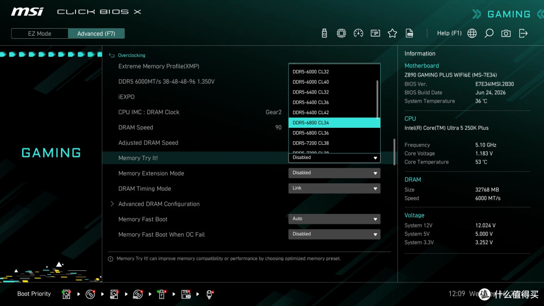Click the CPU heading in Information panel
Viewport: 544px width, 306px height.
pyautogui.click(x=410, y=118)
